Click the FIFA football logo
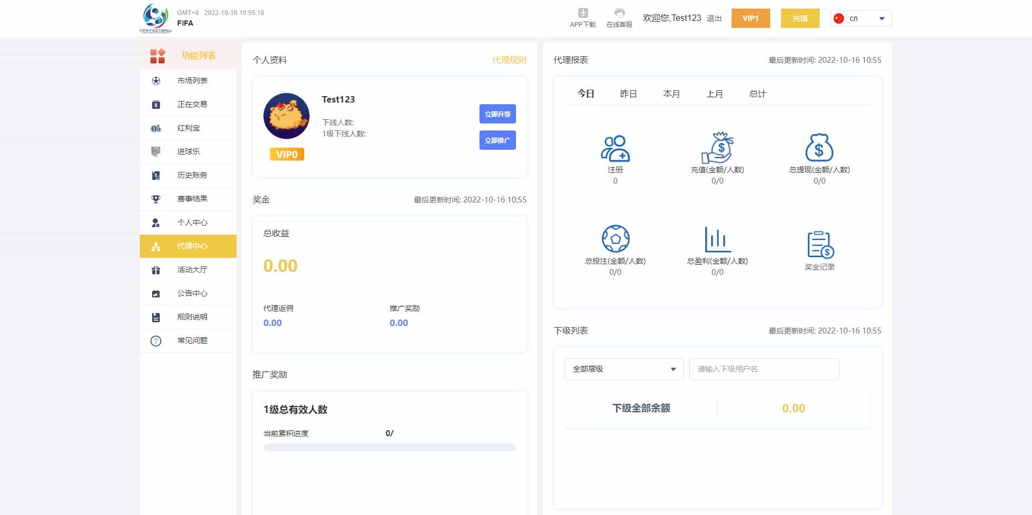 (156, 18)
